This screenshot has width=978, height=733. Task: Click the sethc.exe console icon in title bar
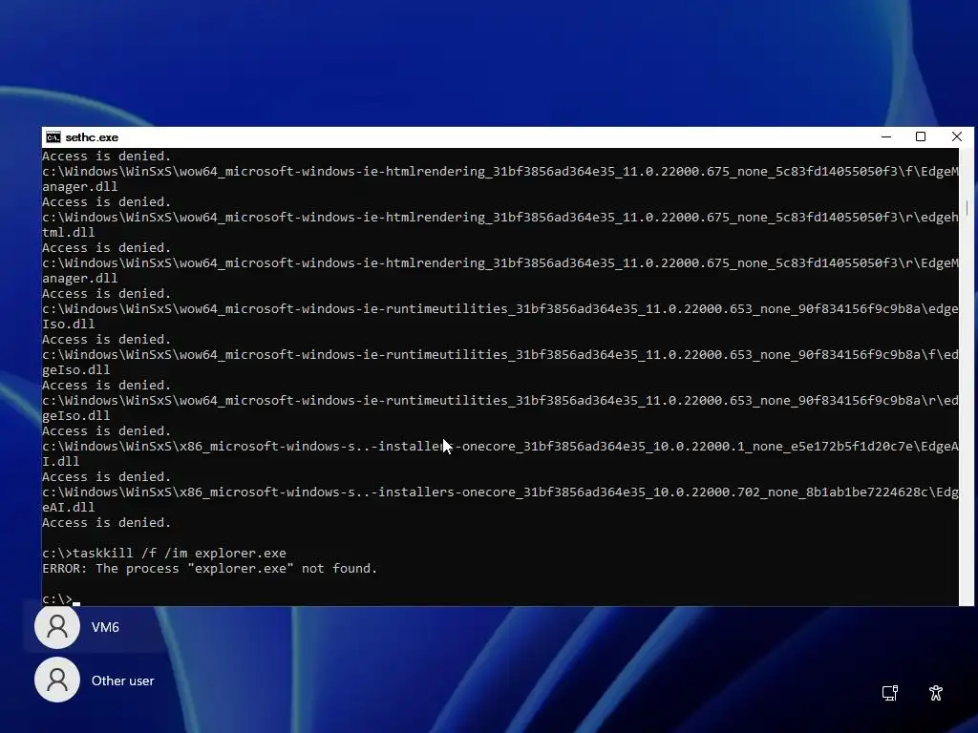[x=53, y=137]
